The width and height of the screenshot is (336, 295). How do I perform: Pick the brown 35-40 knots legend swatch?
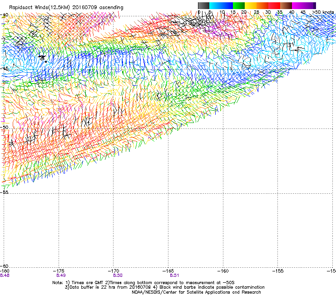click(x=286, y=5)
